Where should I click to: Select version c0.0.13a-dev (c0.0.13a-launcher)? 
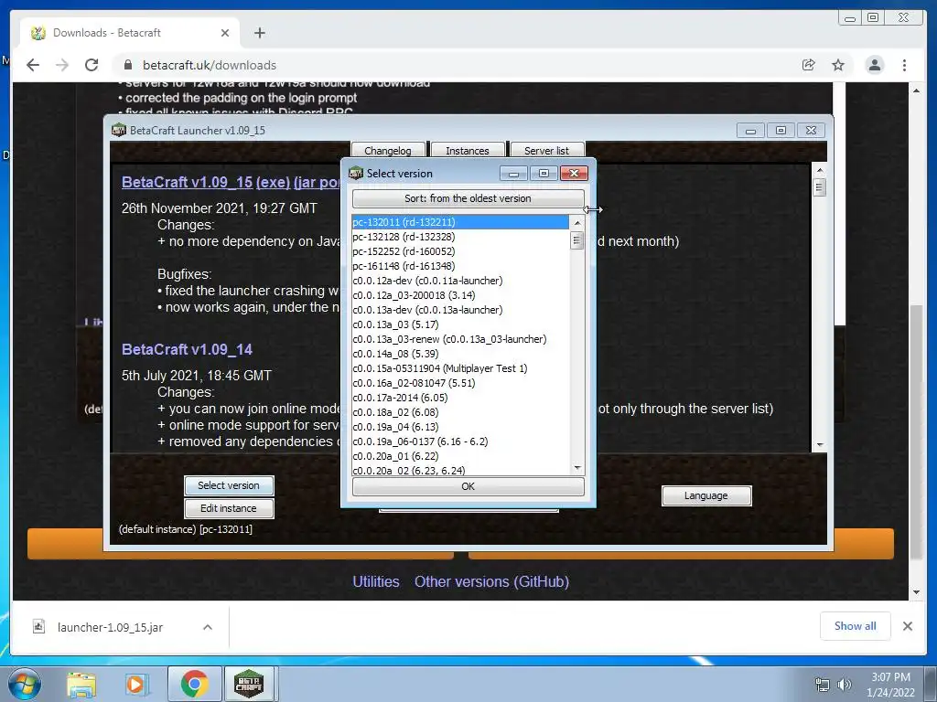tap(460, 310)
